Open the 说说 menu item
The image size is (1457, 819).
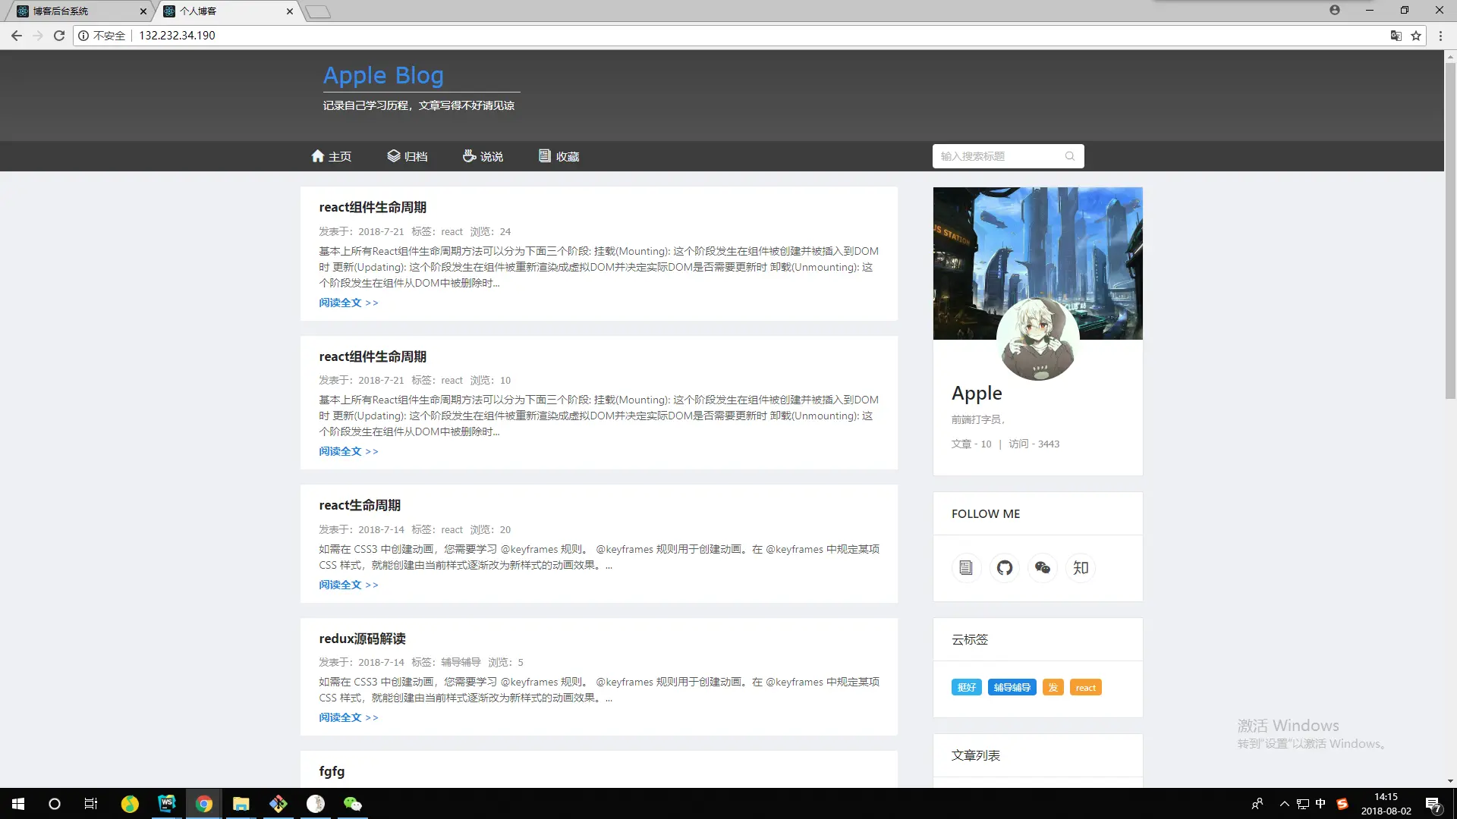pos(483,156)
